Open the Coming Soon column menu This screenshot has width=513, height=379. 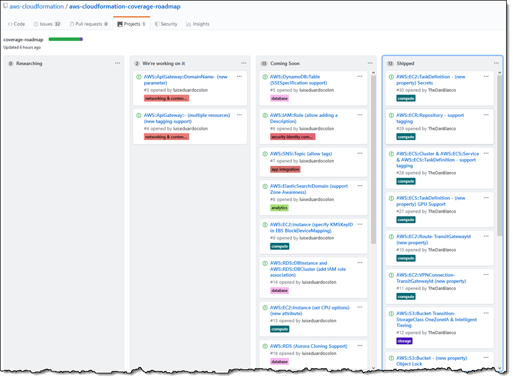click(370, 63)
